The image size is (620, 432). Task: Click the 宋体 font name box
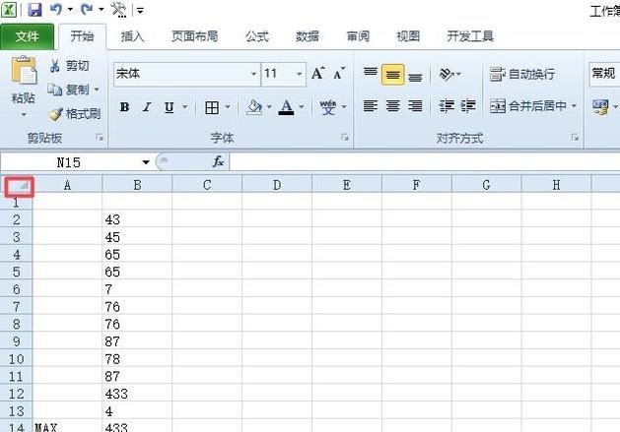click(x=181, y=74)
